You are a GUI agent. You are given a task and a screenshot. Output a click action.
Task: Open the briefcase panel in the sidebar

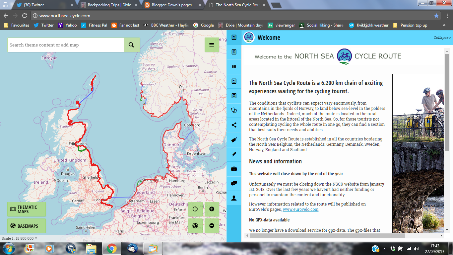234,169
